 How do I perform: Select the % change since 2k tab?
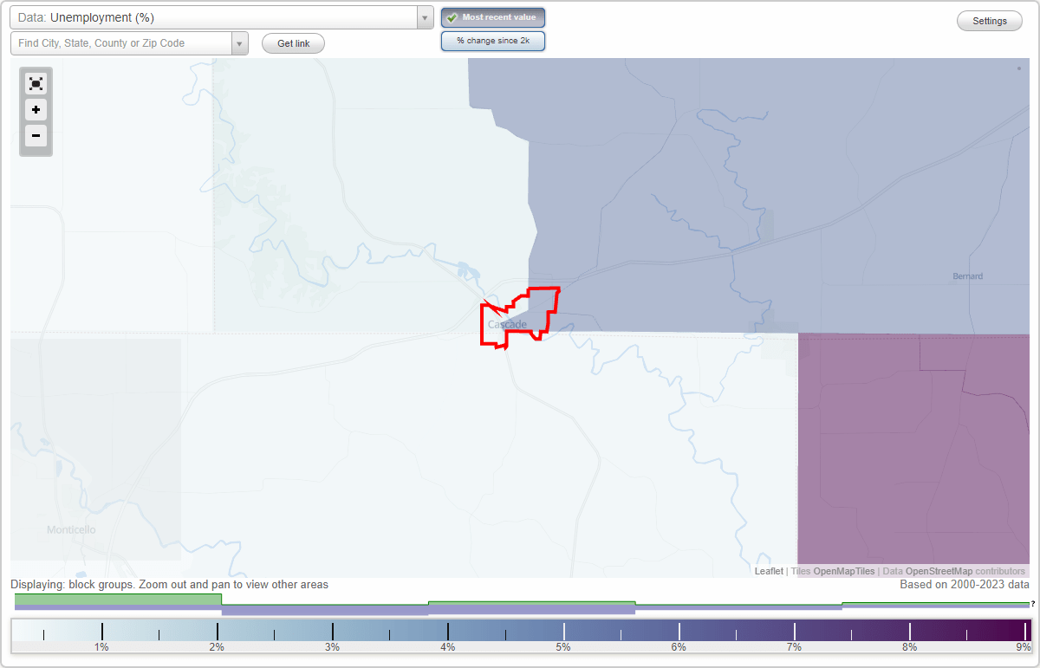pos(493,40)
